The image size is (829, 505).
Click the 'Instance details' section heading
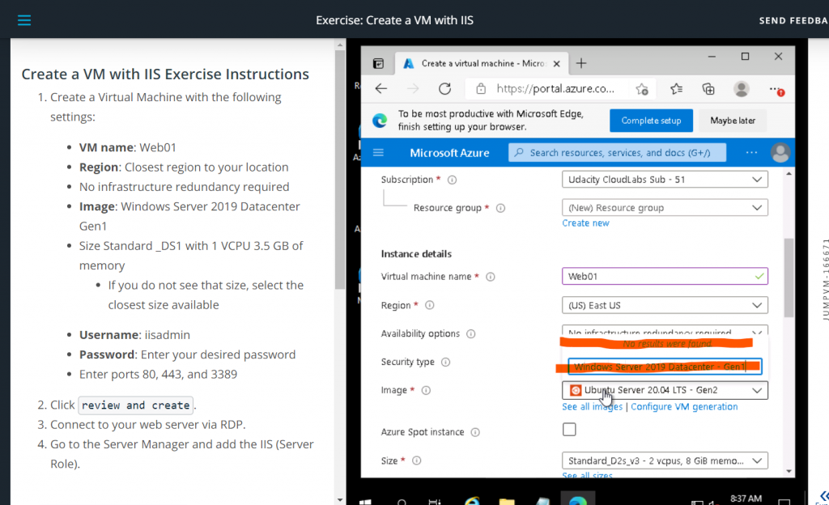coord(416,254)
